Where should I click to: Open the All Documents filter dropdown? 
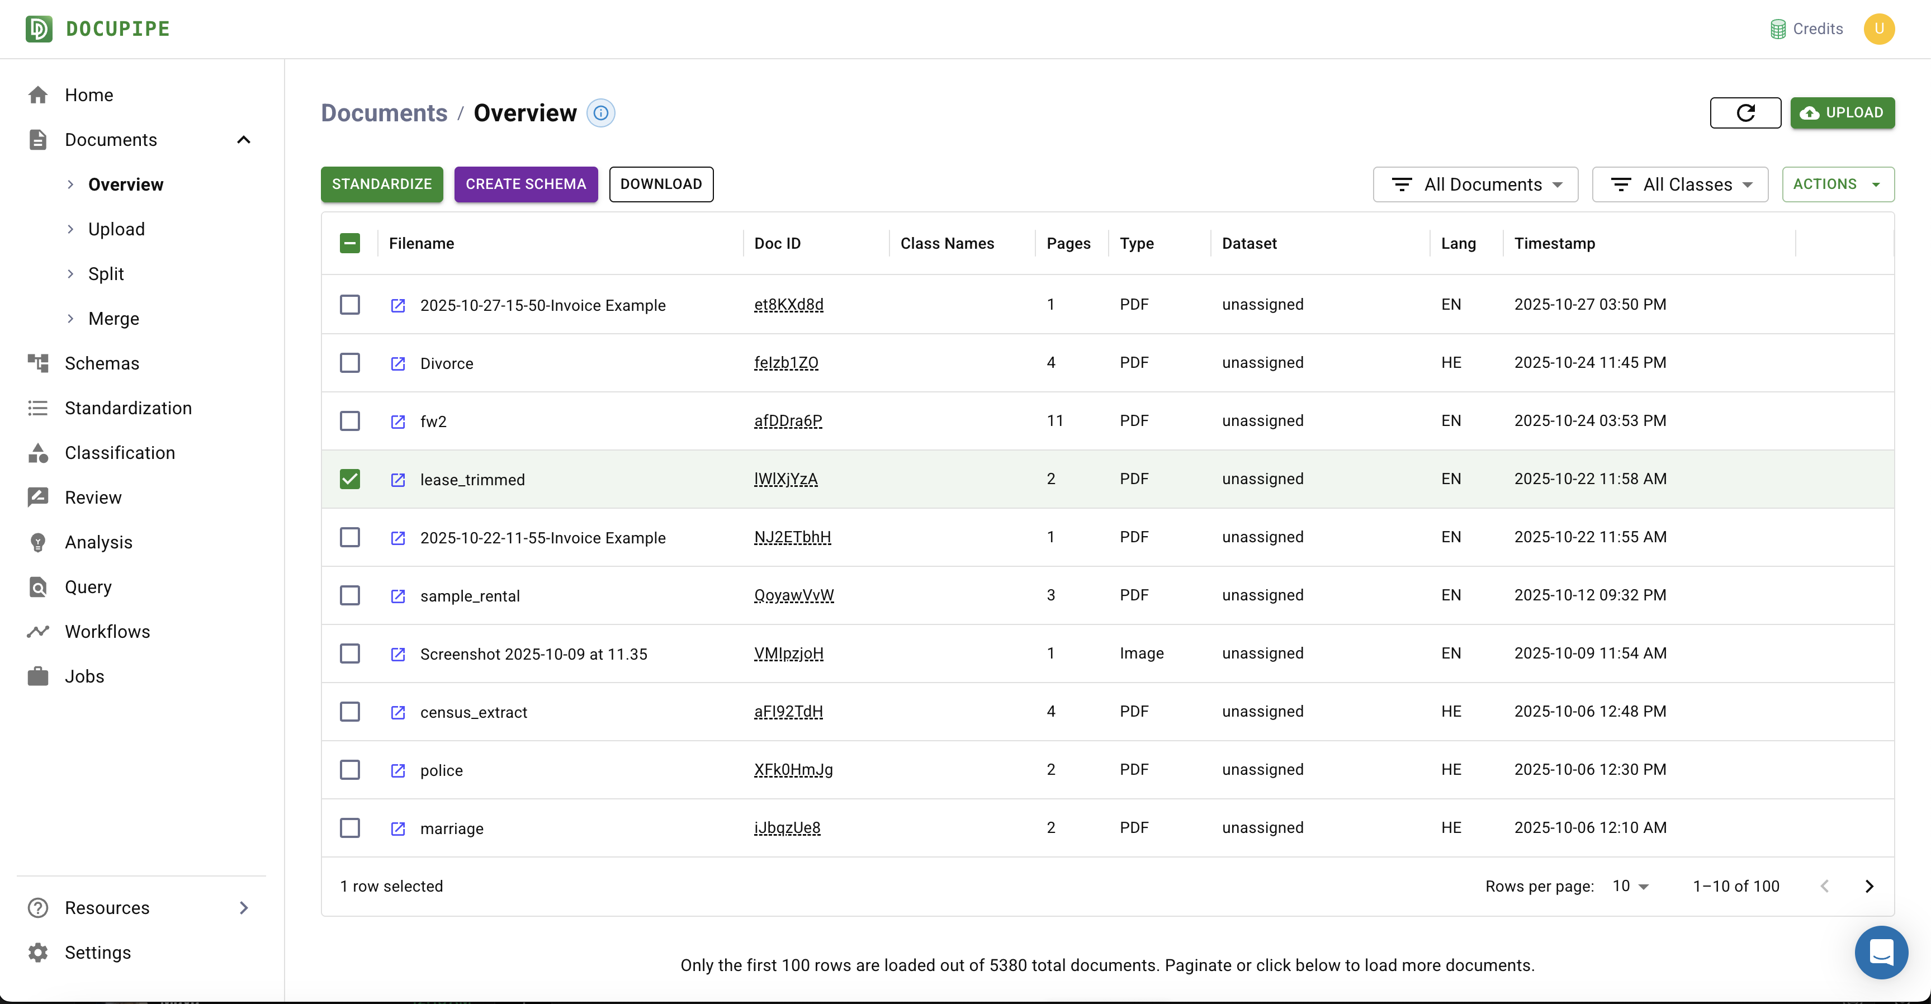(1474, 184)
